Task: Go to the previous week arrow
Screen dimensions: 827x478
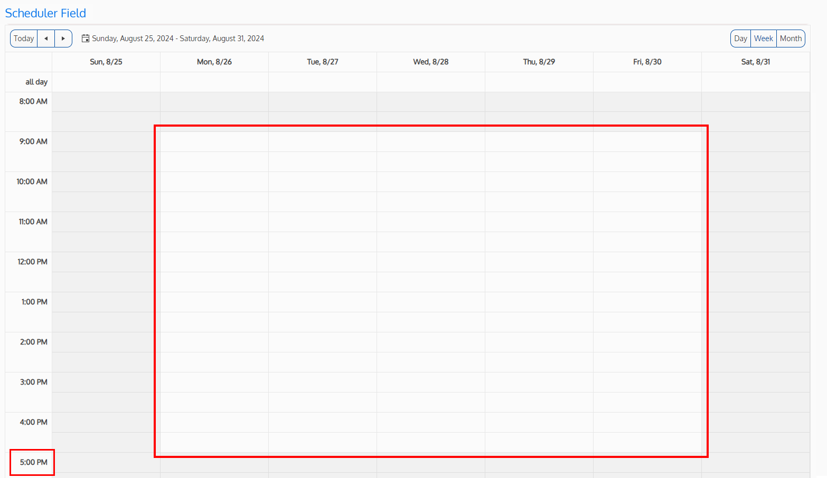Action: coord(46,39)
